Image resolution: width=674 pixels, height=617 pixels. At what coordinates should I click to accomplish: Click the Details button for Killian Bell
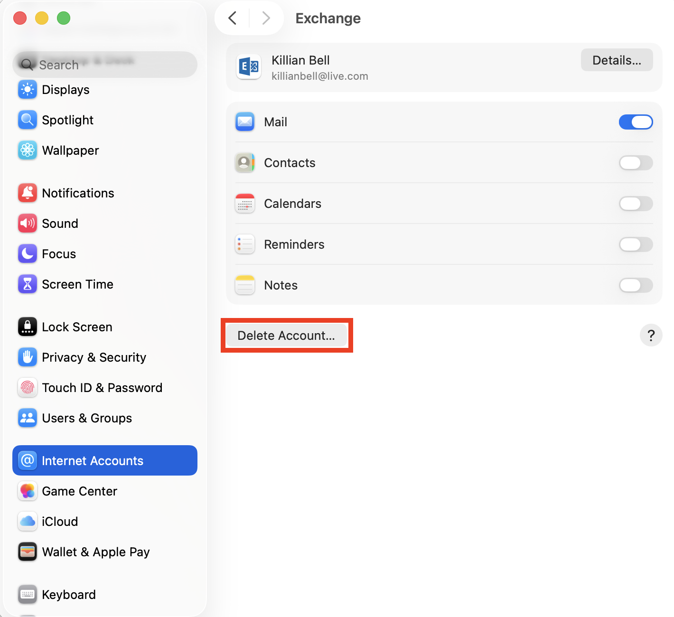[617, 60]
